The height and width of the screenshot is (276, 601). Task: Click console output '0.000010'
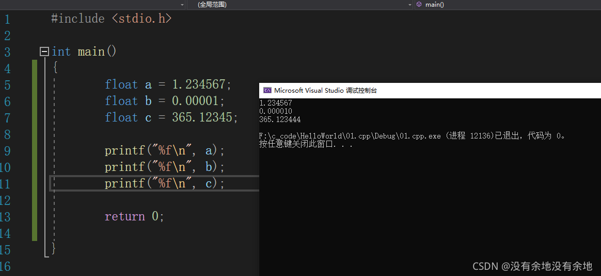click(x=276, y=111)
